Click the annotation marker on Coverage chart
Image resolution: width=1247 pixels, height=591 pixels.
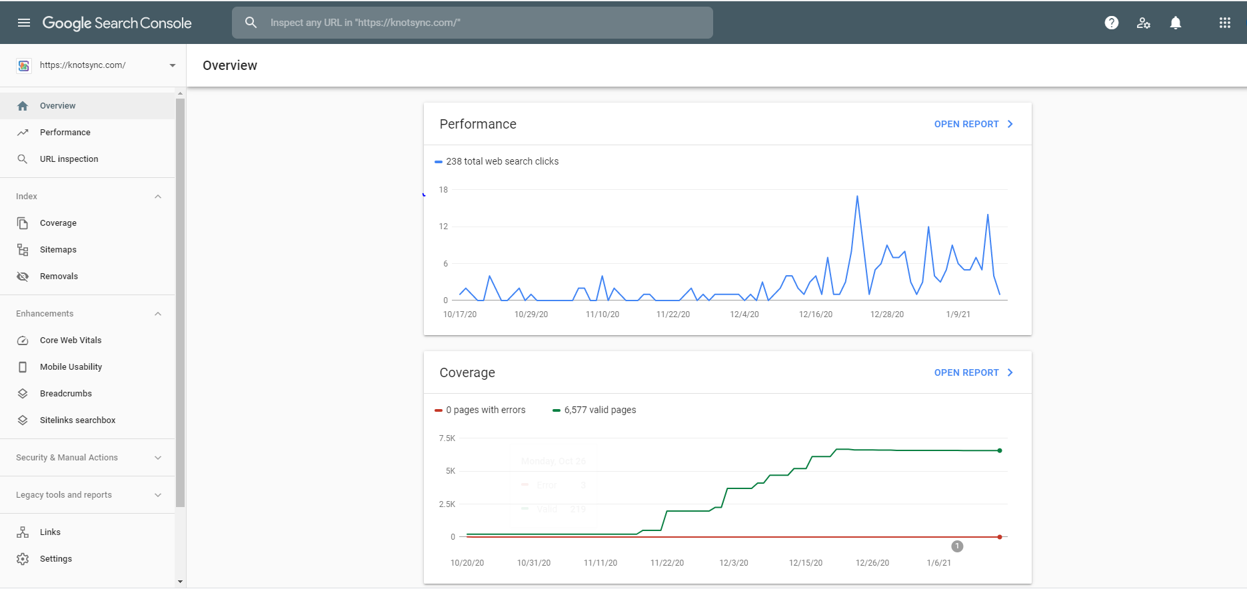(957, 546)
